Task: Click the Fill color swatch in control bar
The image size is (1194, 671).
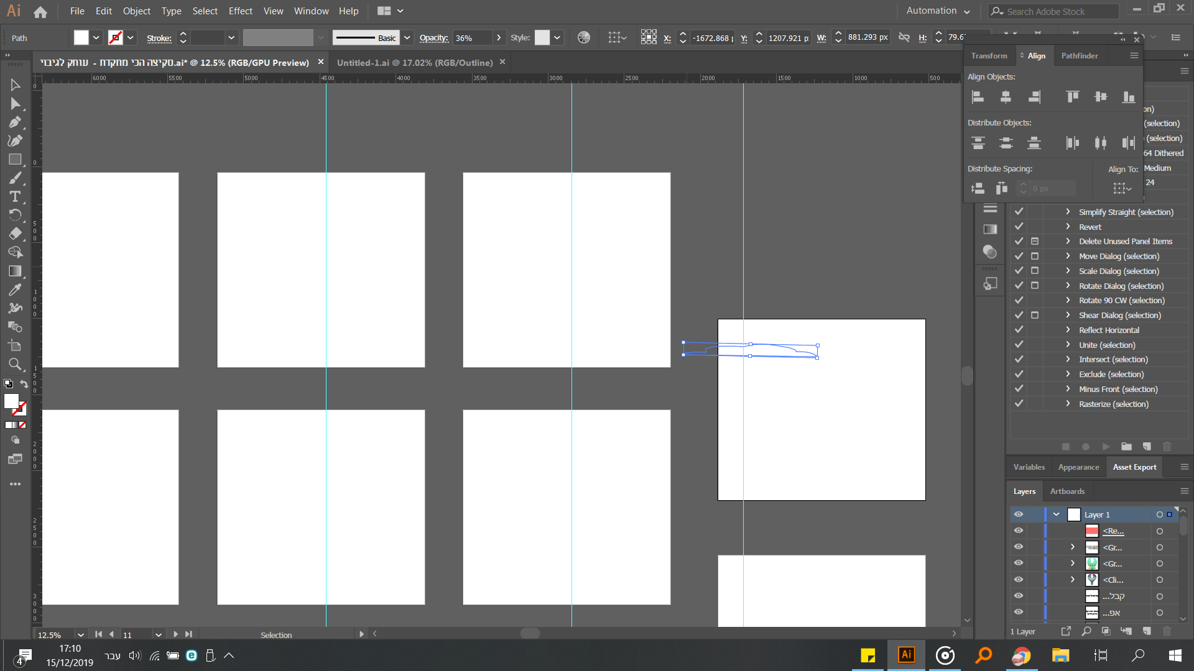Action: pyautogui.click(x=81, y=38)
